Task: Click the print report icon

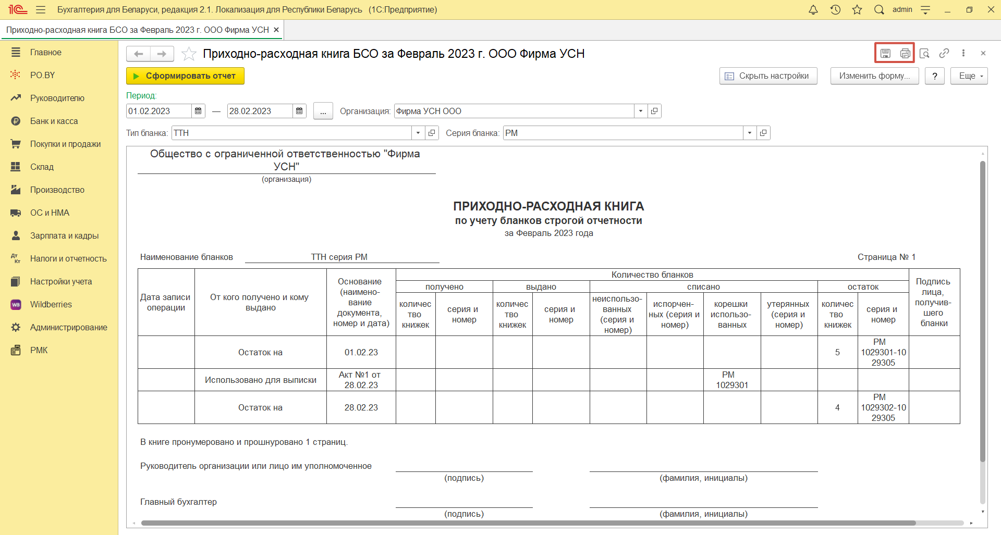Action: (905, 53)
